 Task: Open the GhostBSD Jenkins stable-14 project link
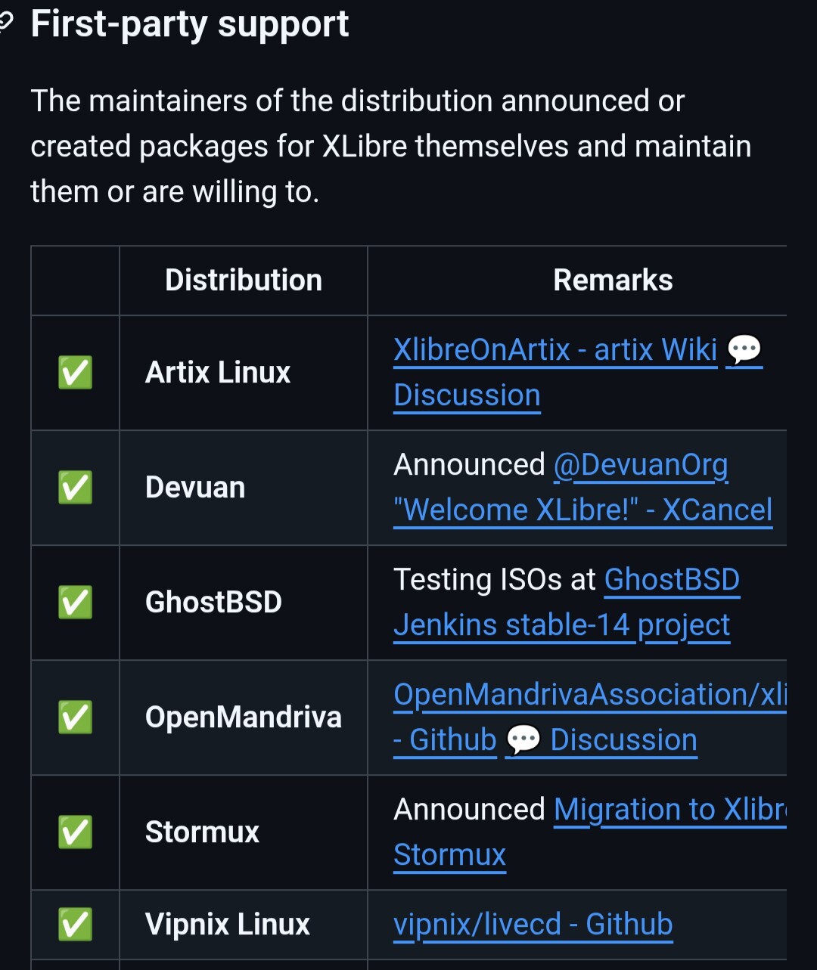tap(566, 603)
